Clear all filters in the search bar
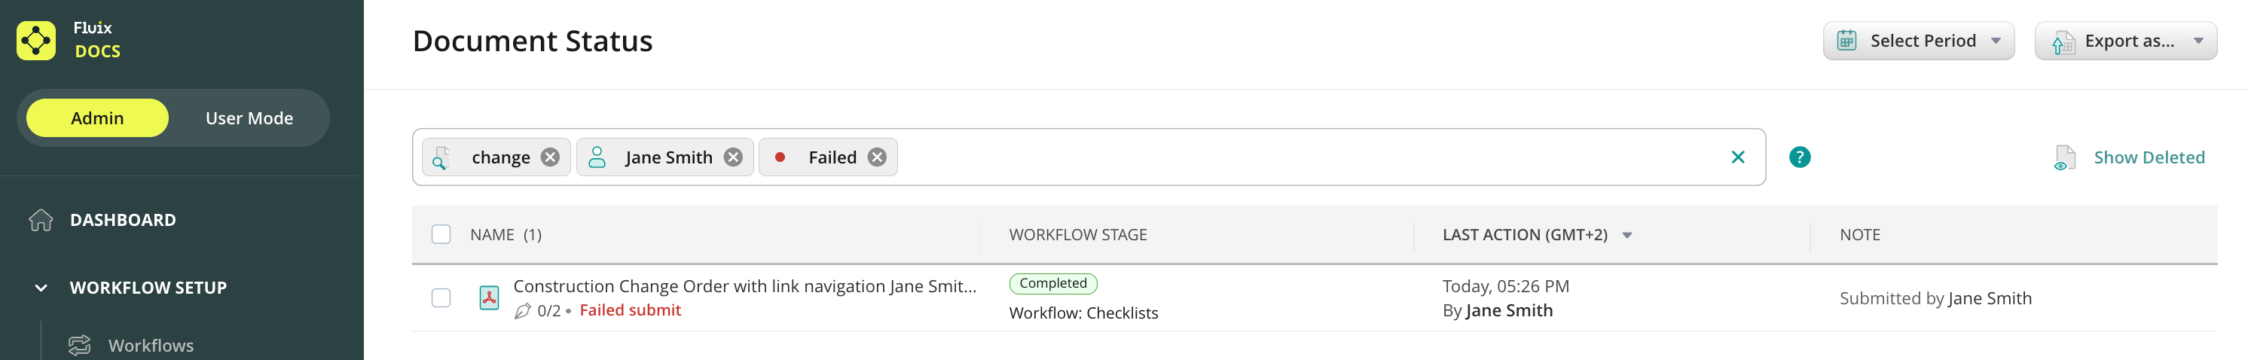Image resolution: width=2248 pixels, height=360 pixels. pos(1737,157)
